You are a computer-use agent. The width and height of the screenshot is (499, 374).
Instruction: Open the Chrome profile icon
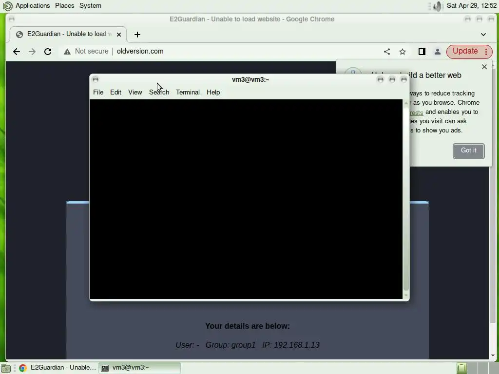click(438, 52)
